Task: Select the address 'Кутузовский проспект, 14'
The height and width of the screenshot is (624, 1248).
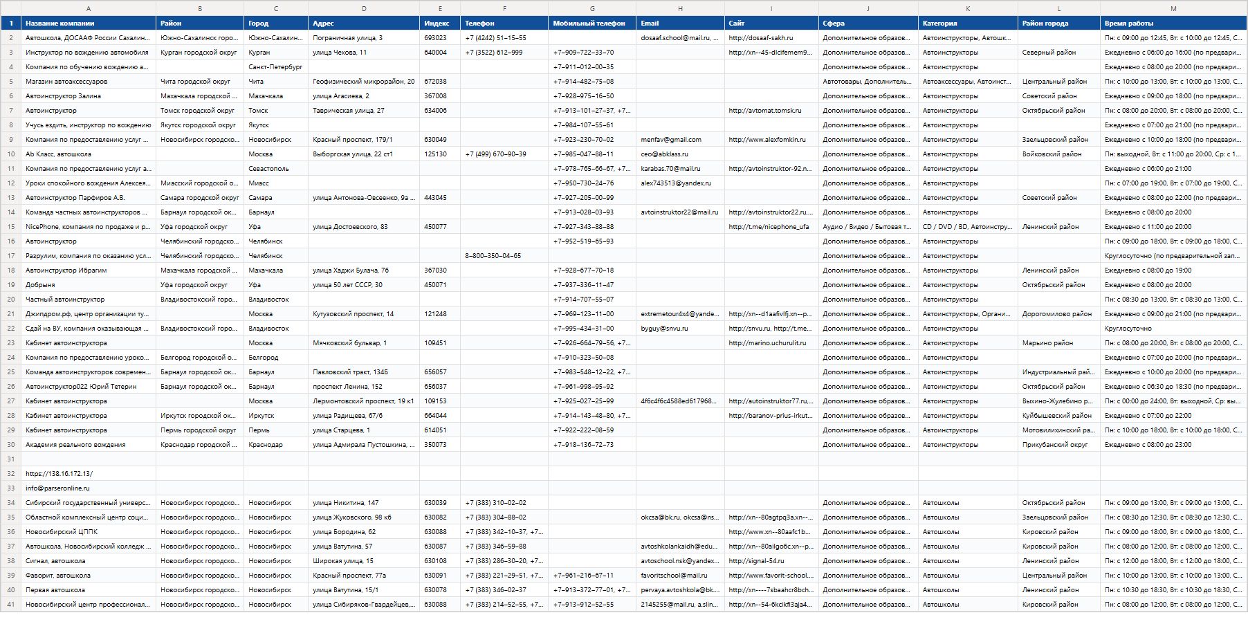Action: [364, 314]
